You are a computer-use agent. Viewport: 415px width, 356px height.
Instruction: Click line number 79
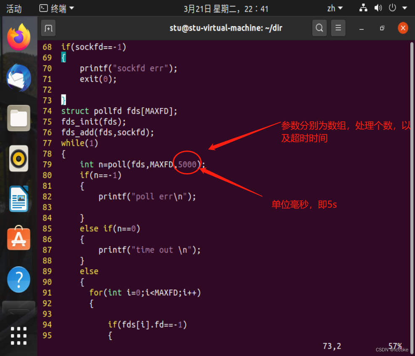47,164
